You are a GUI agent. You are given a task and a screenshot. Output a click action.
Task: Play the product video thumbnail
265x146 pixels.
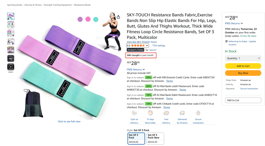[x=11, y=66]
